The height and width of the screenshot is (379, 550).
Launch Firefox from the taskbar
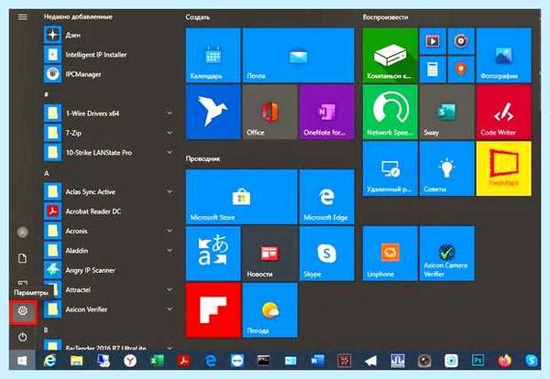point(504,361)
